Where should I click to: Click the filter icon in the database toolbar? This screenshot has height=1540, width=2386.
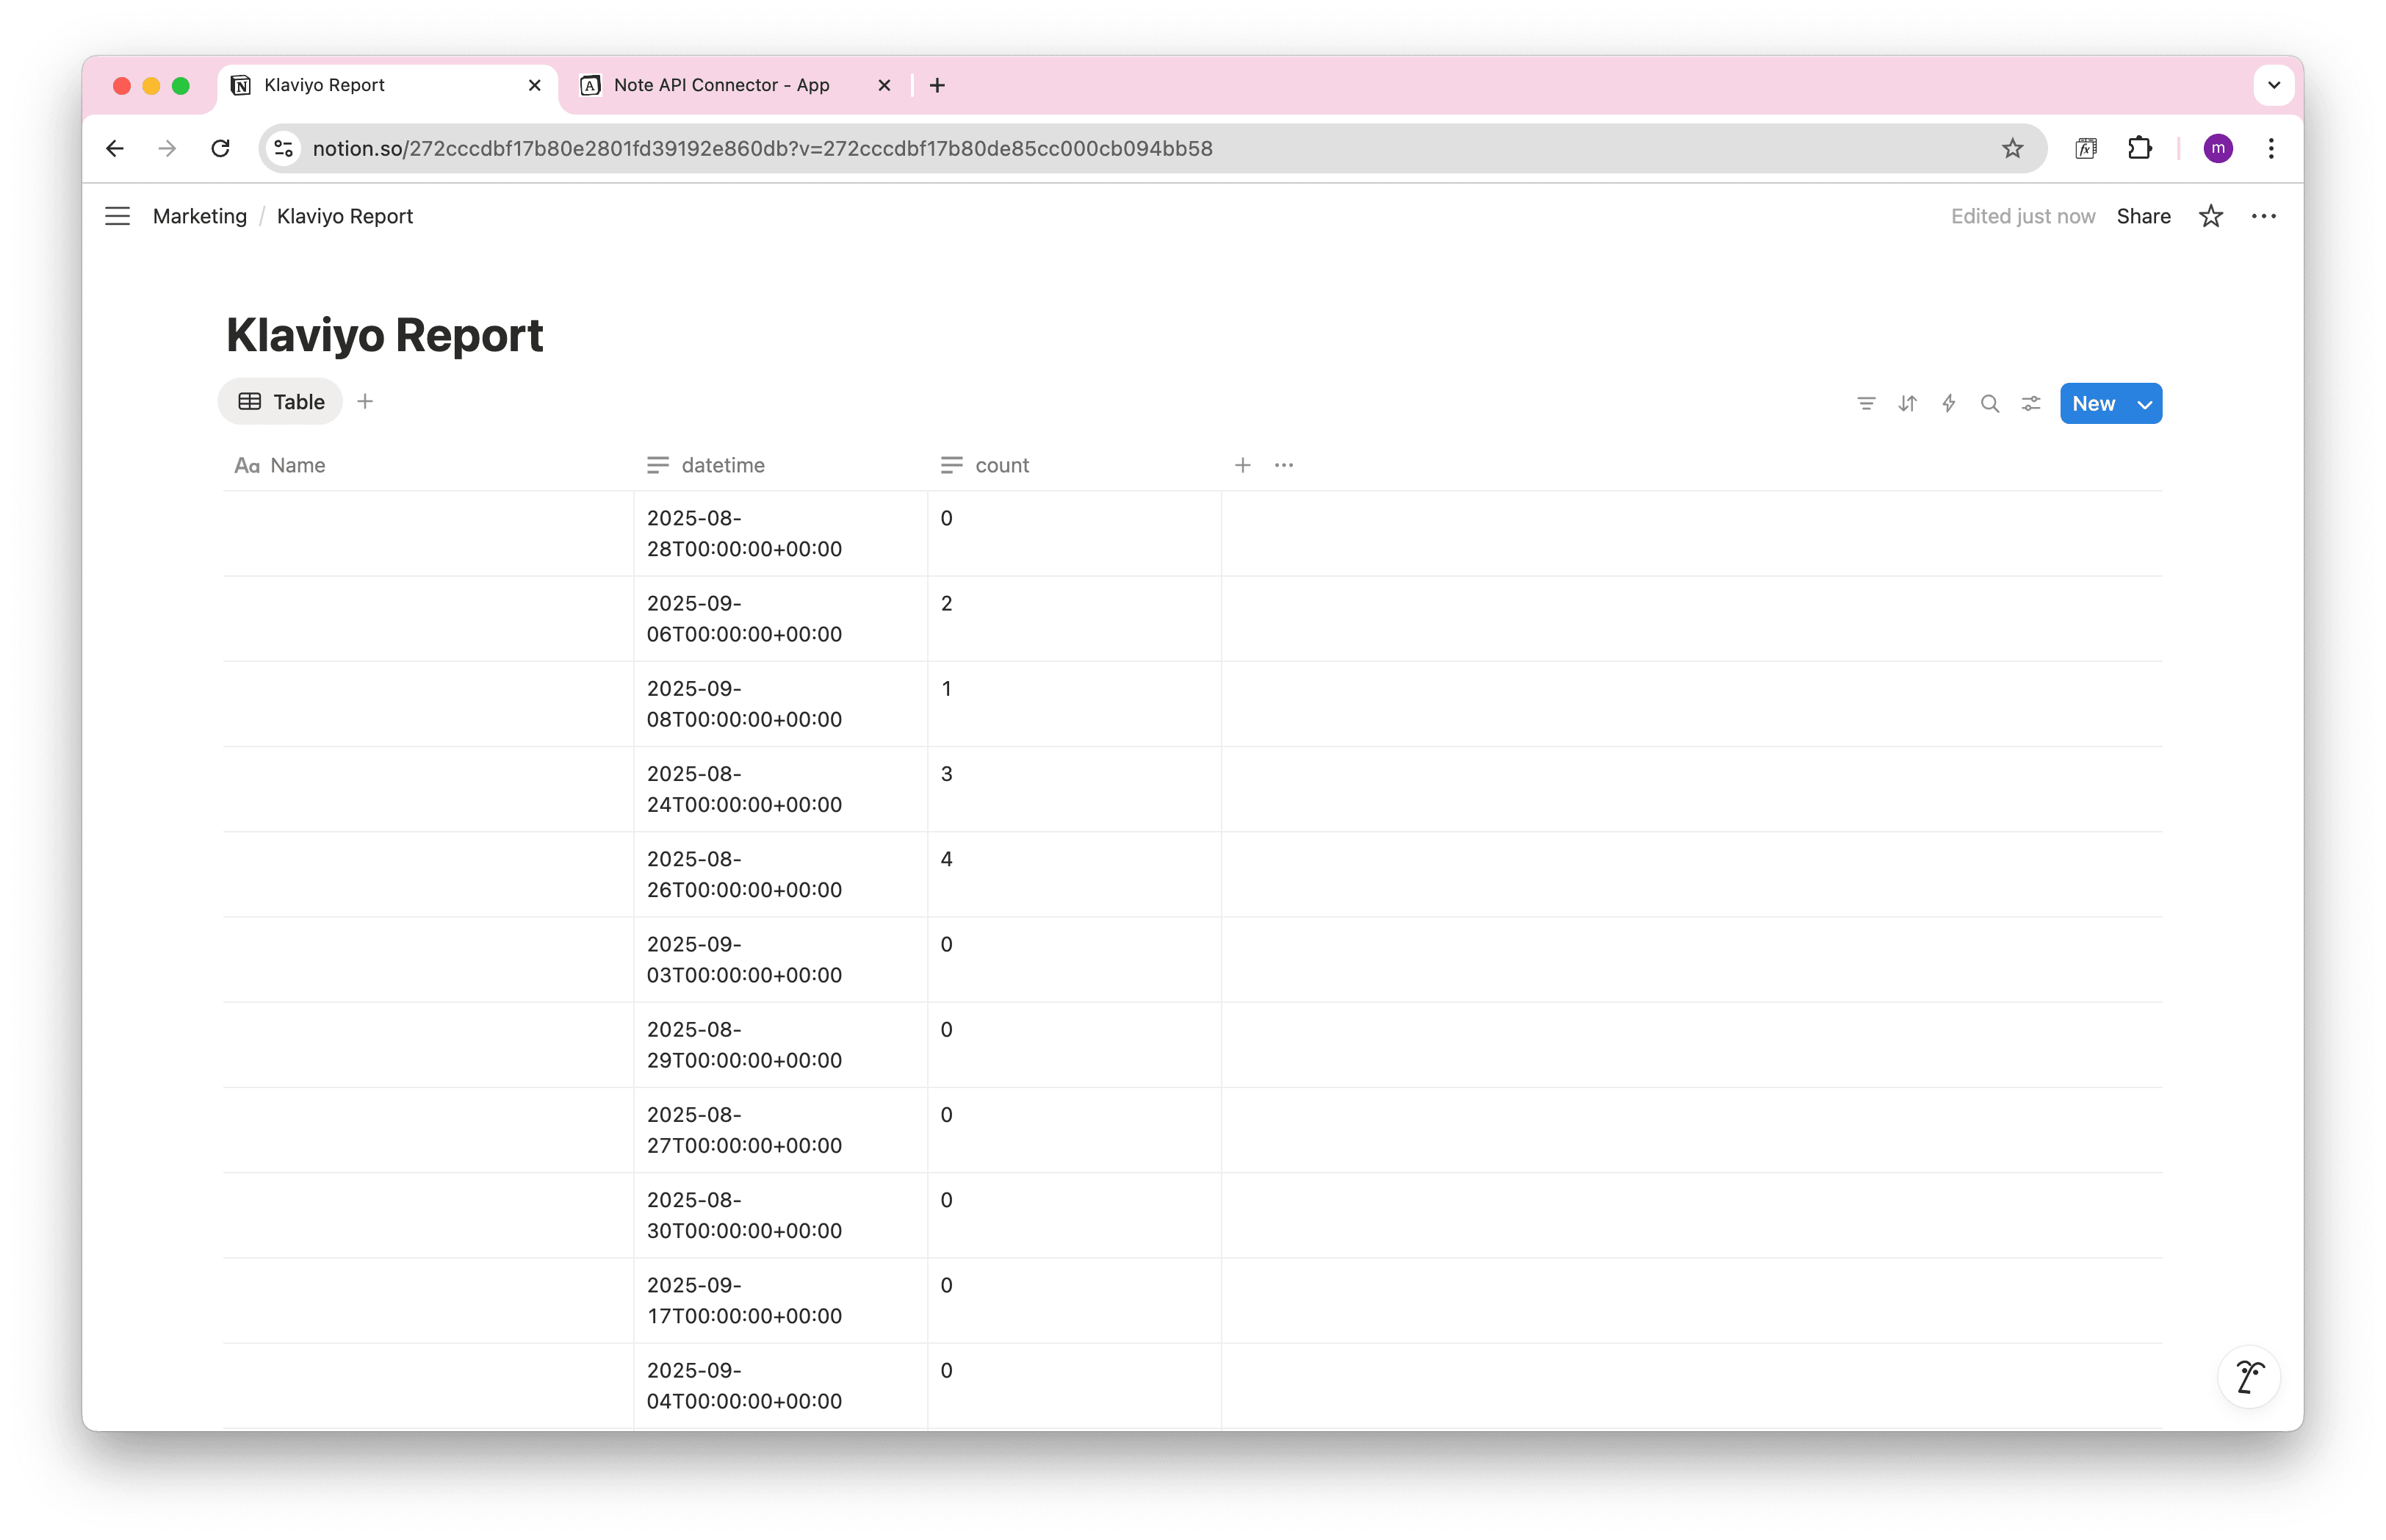(x=1865, y=403)
